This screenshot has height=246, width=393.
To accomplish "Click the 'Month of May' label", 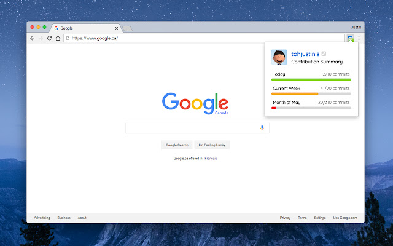I will (x=287, y=103).
